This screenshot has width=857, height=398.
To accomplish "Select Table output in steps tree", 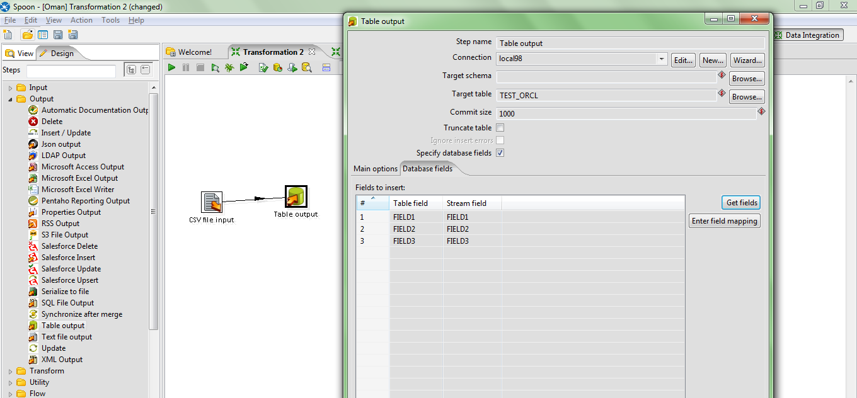I will [x=63, y=326].
